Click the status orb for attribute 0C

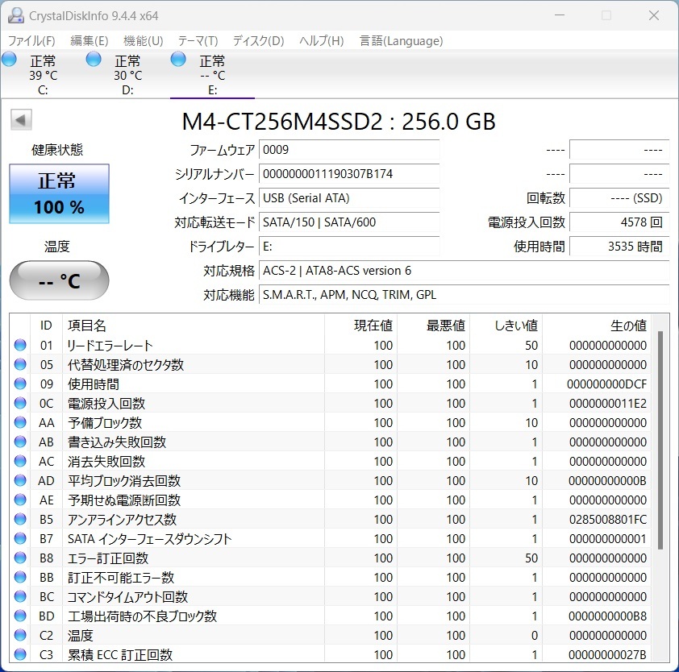[20, 403]
